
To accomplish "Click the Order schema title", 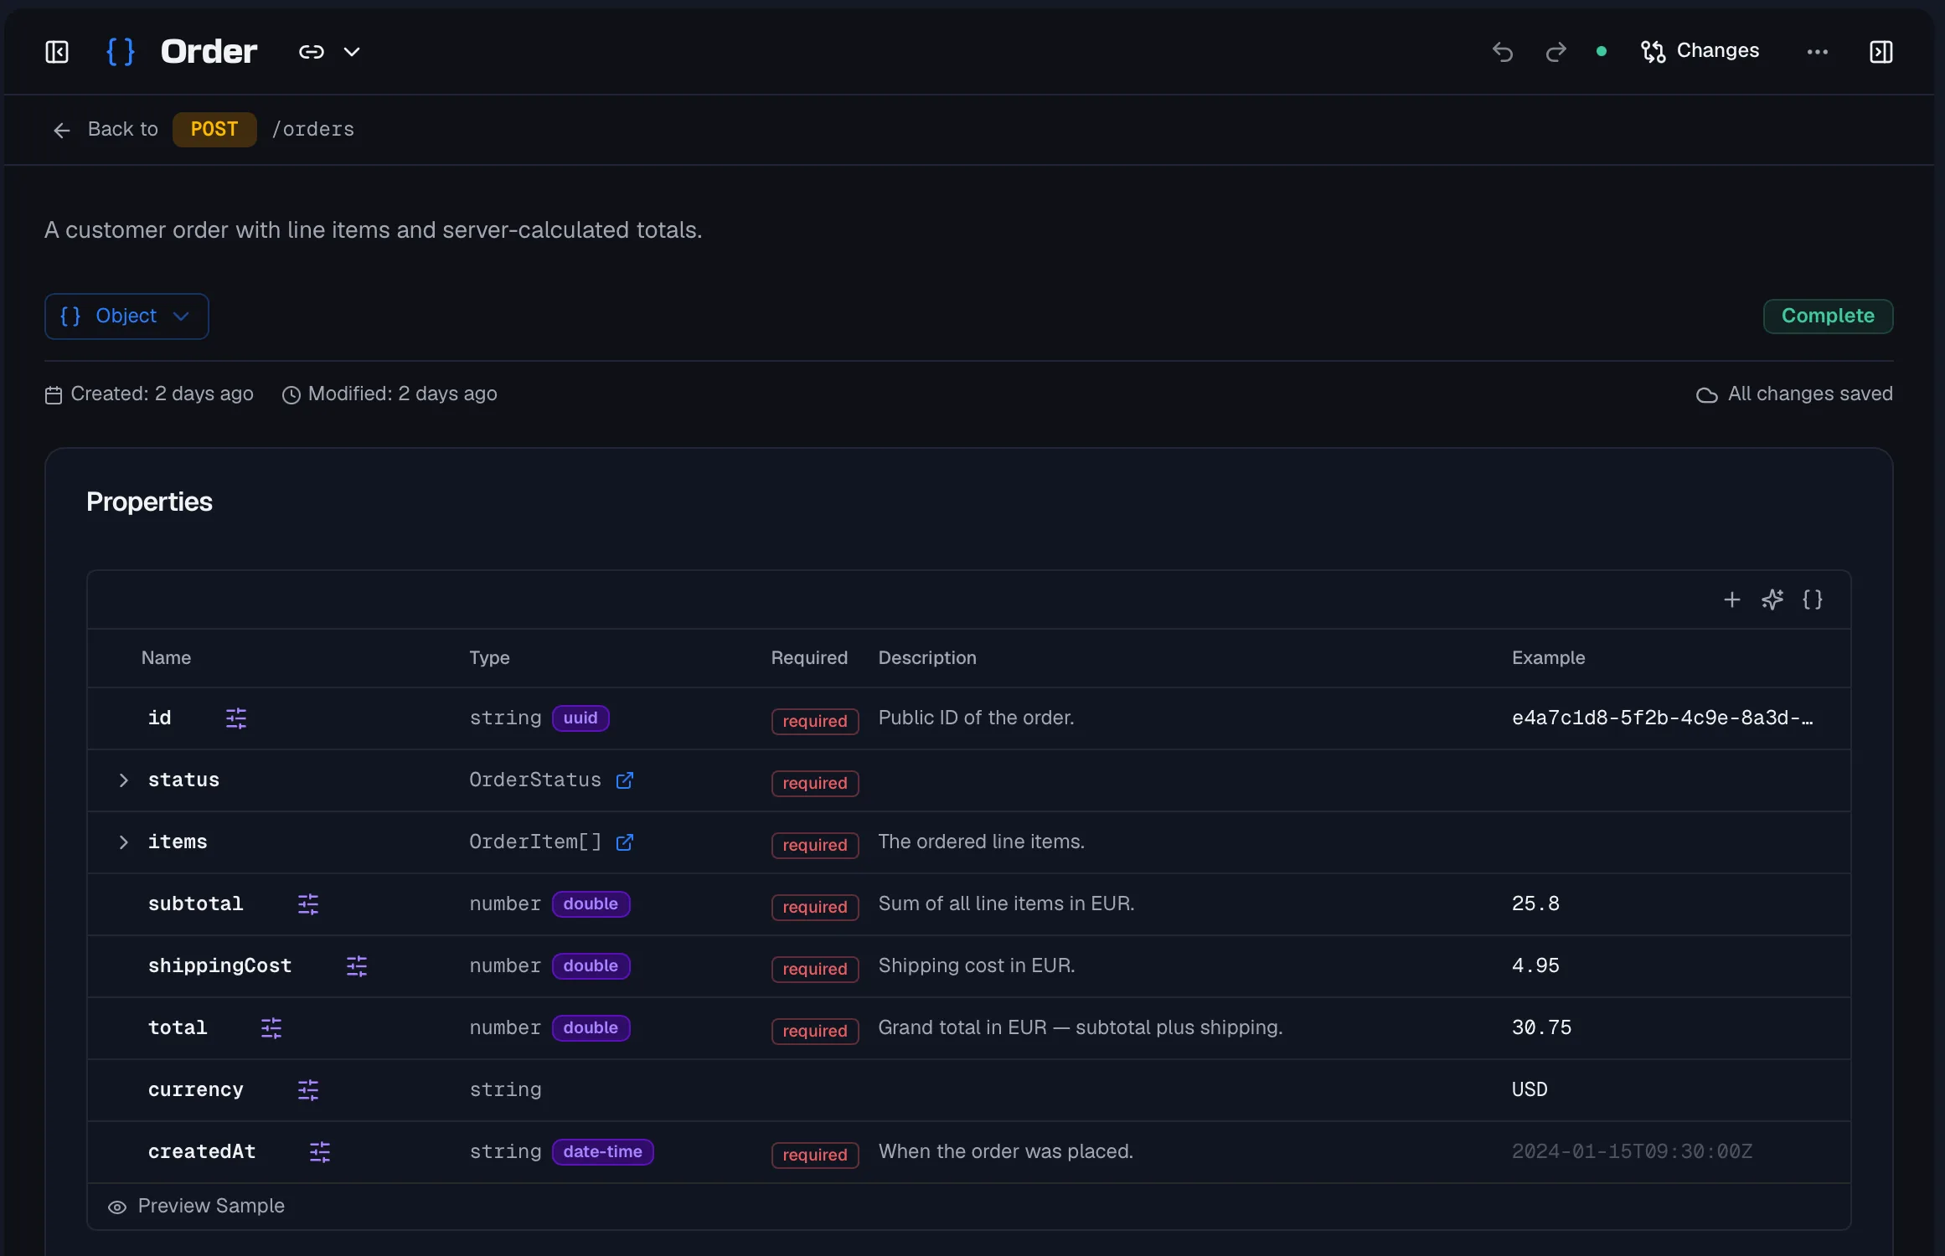I will [209, 52].
